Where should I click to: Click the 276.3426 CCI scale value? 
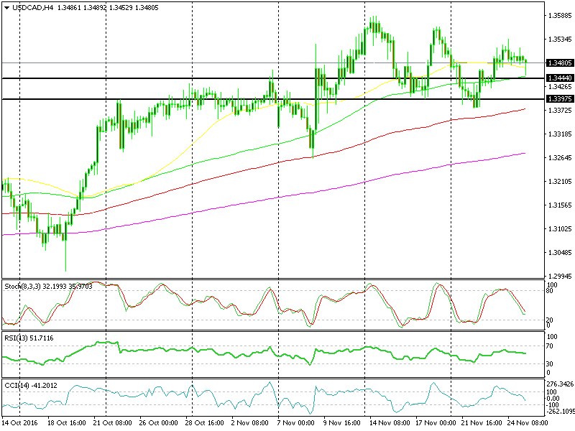(561, 384)
